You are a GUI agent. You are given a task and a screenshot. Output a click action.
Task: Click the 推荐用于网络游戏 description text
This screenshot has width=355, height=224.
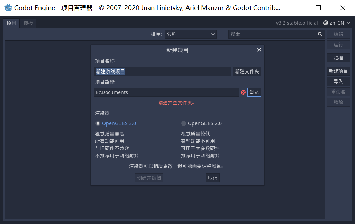tap(200, 156)
